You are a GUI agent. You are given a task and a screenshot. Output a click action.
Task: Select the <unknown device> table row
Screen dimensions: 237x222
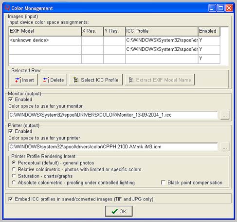(x=114, y=40)
